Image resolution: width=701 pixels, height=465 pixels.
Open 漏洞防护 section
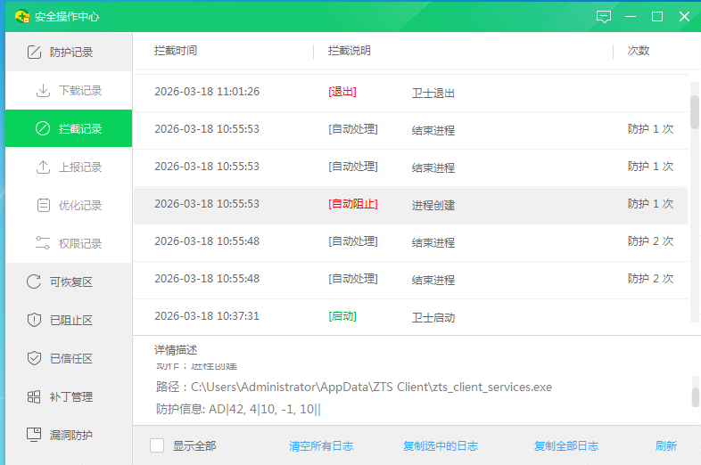tap(69, 435)
